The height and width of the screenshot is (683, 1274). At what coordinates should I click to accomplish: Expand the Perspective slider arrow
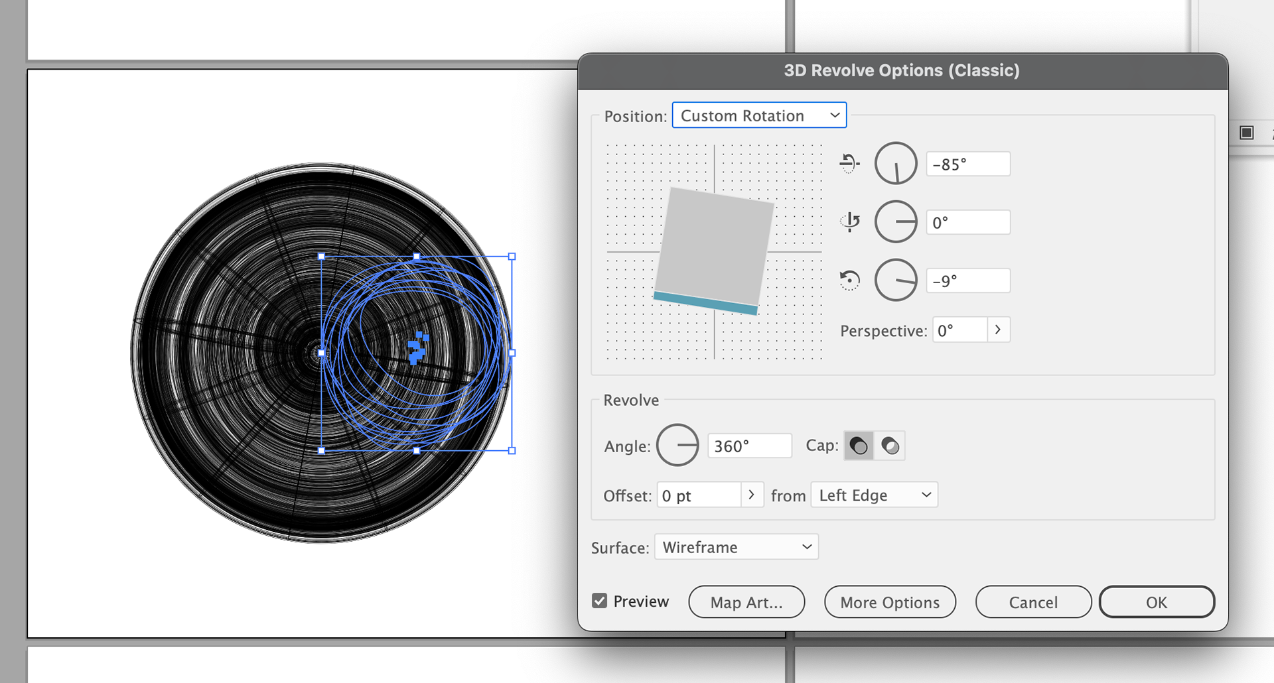998,330
